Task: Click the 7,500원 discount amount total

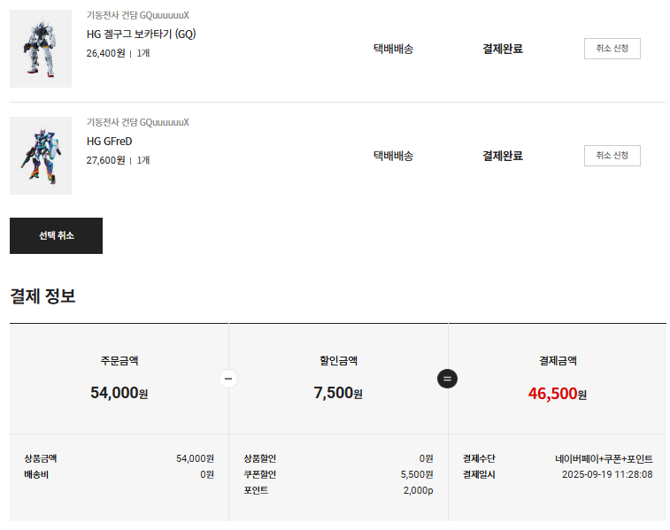Action: (x=338, y=393)
